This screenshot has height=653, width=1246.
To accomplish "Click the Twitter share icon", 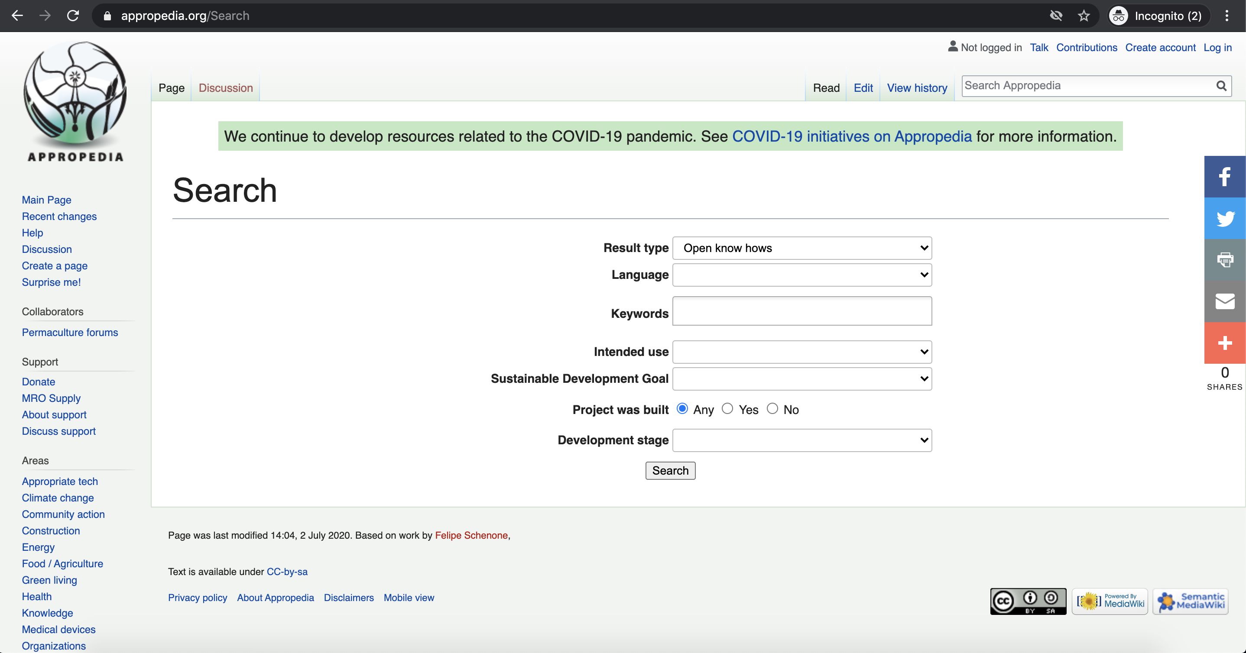I will pyautogui.click(x=1224, y=219).
